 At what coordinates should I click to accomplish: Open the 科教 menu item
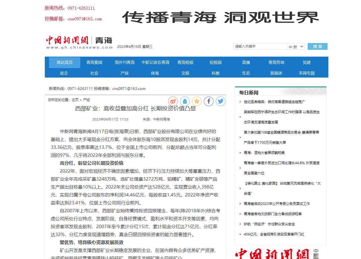click(x=216, y=73)
